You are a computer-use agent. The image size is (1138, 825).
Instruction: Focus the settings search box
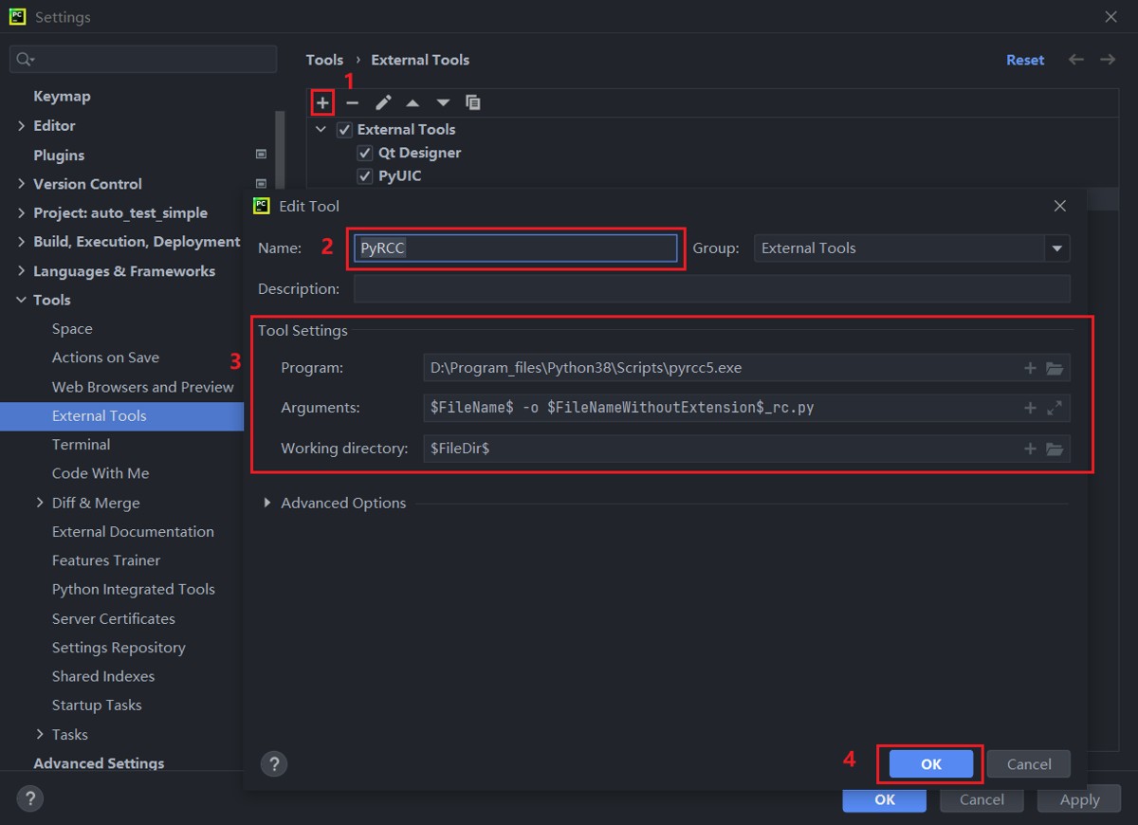point(143,59)
